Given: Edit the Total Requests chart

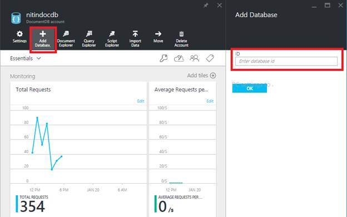Looking at the screenshot, I should [141, 101].
